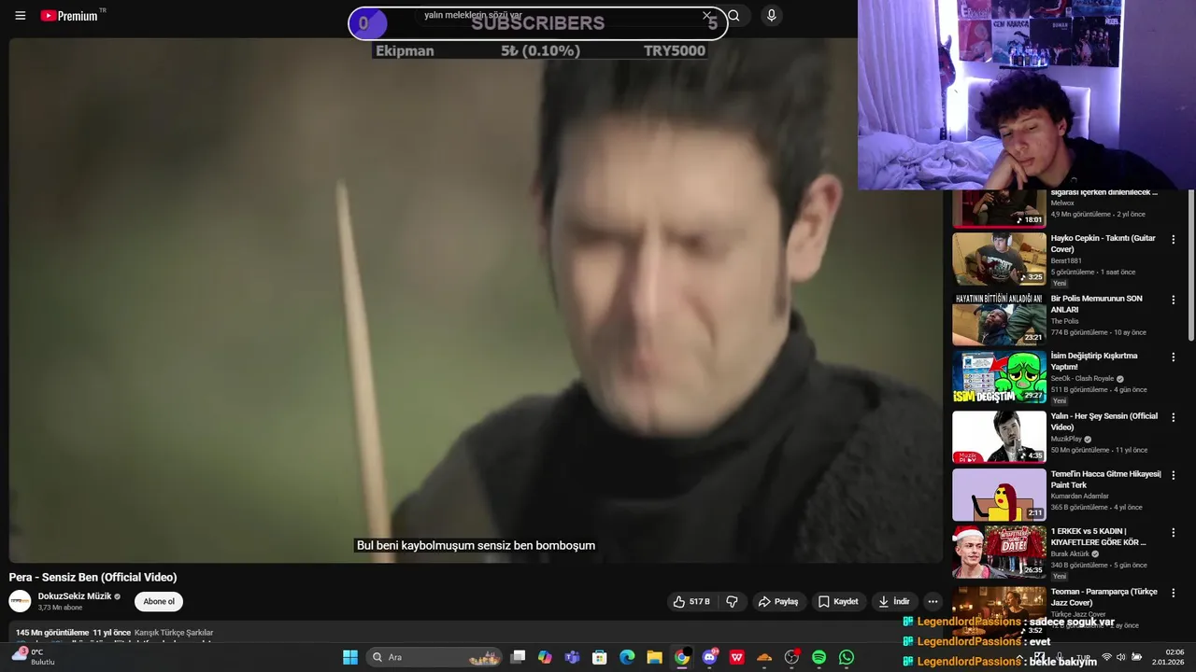Play the Temel'in Hacca Gitme thumbnail
The width and height of the screenshot is (1196, 672).
(x=999, y=495)
